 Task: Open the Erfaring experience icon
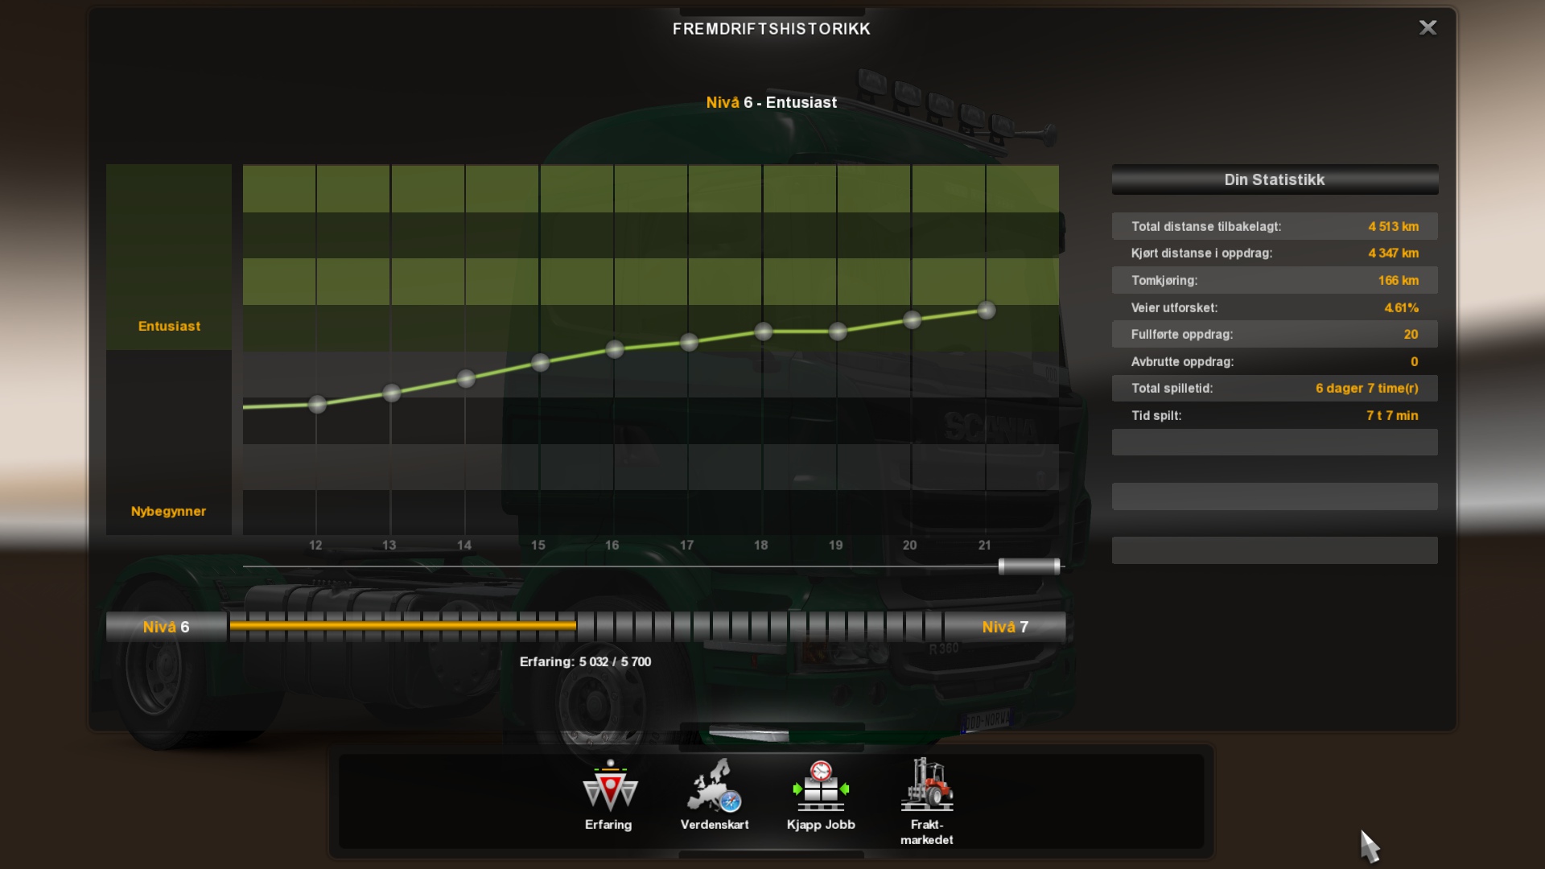point(609,787)
